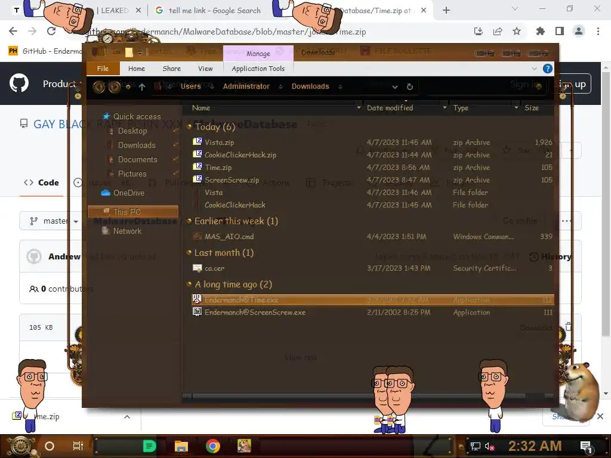Click Users in the breadcrumb path

point(190,86)
